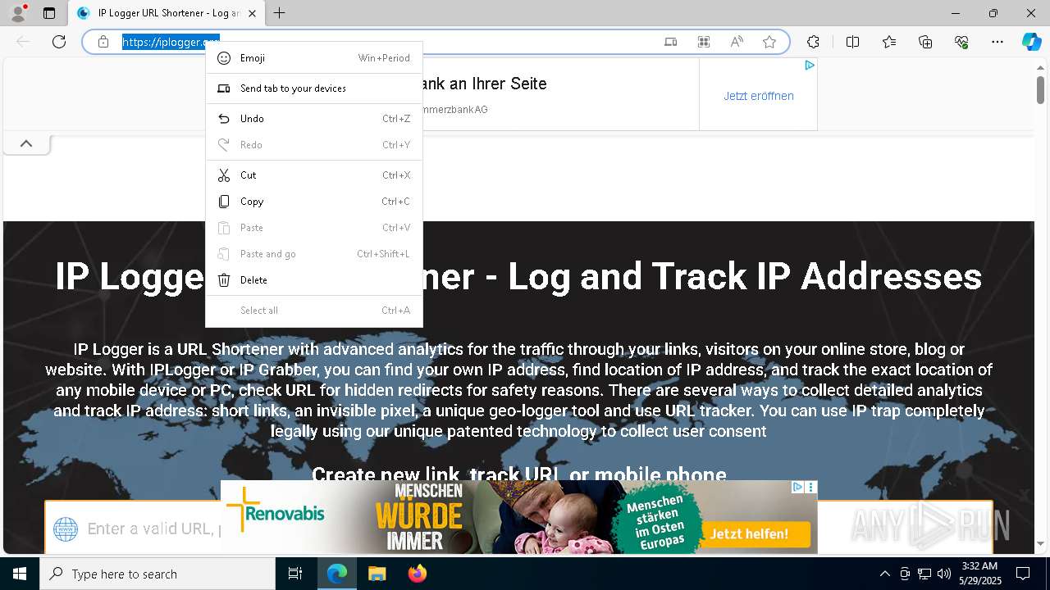The height and width of the screenshot is (590, 1050).
Task: Open the tab actions menu icon
Action: point(49,13)
